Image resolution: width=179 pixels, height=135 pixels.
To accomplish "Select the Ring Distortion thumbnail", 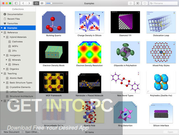I will [x=125, y=112].
